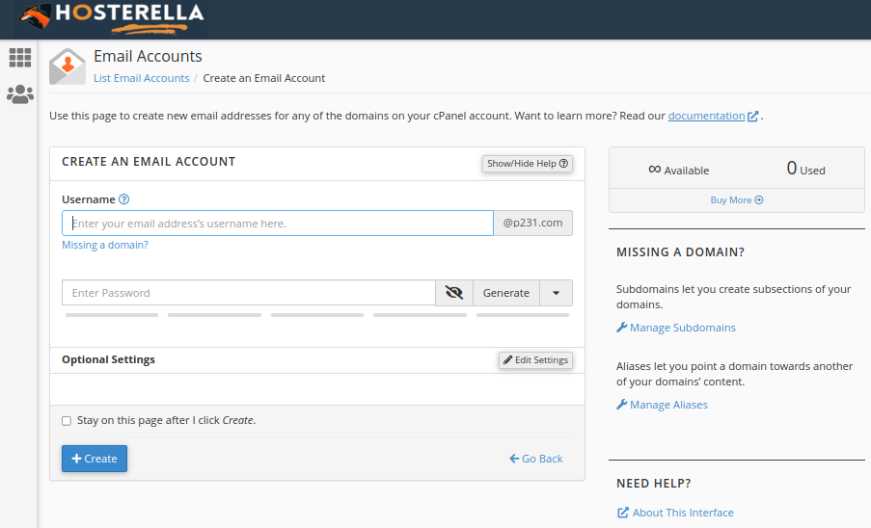Expand Optional Settings via Edit Settings

[535, 360]
